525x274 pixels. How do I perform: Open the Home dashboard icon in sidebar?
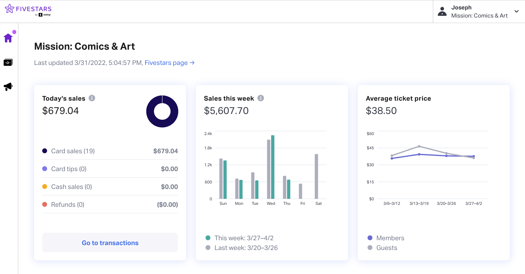click(8, 38)
